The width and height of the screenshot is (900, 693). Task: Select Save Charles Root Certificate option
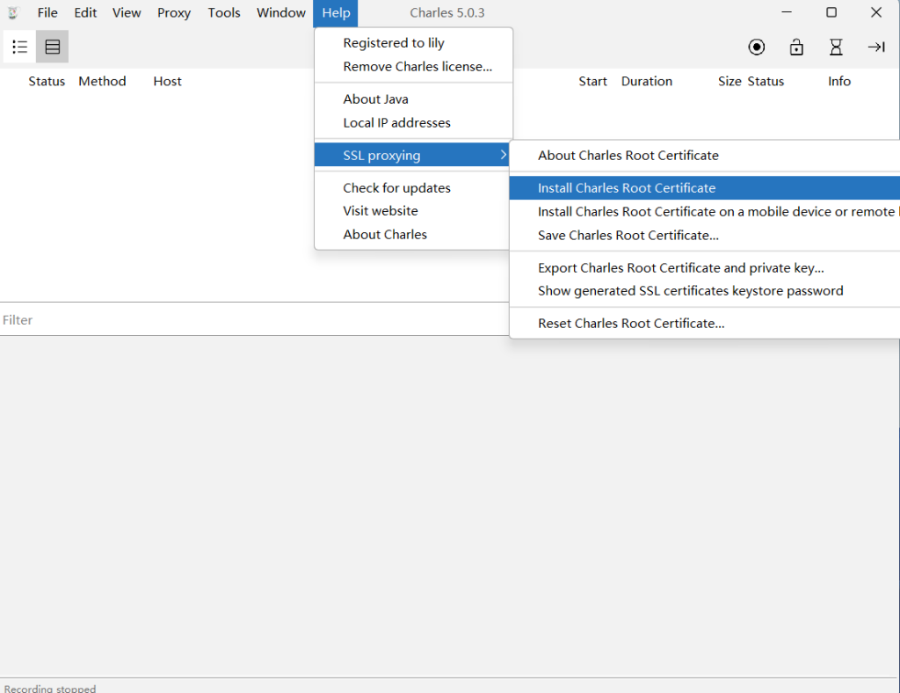[628, 236]
